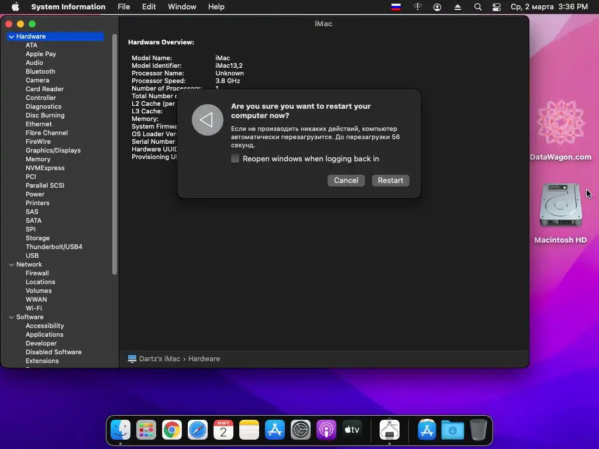Screen dimensions: 599x449
Task: Open the Edit menu
Action: point(149,7)
